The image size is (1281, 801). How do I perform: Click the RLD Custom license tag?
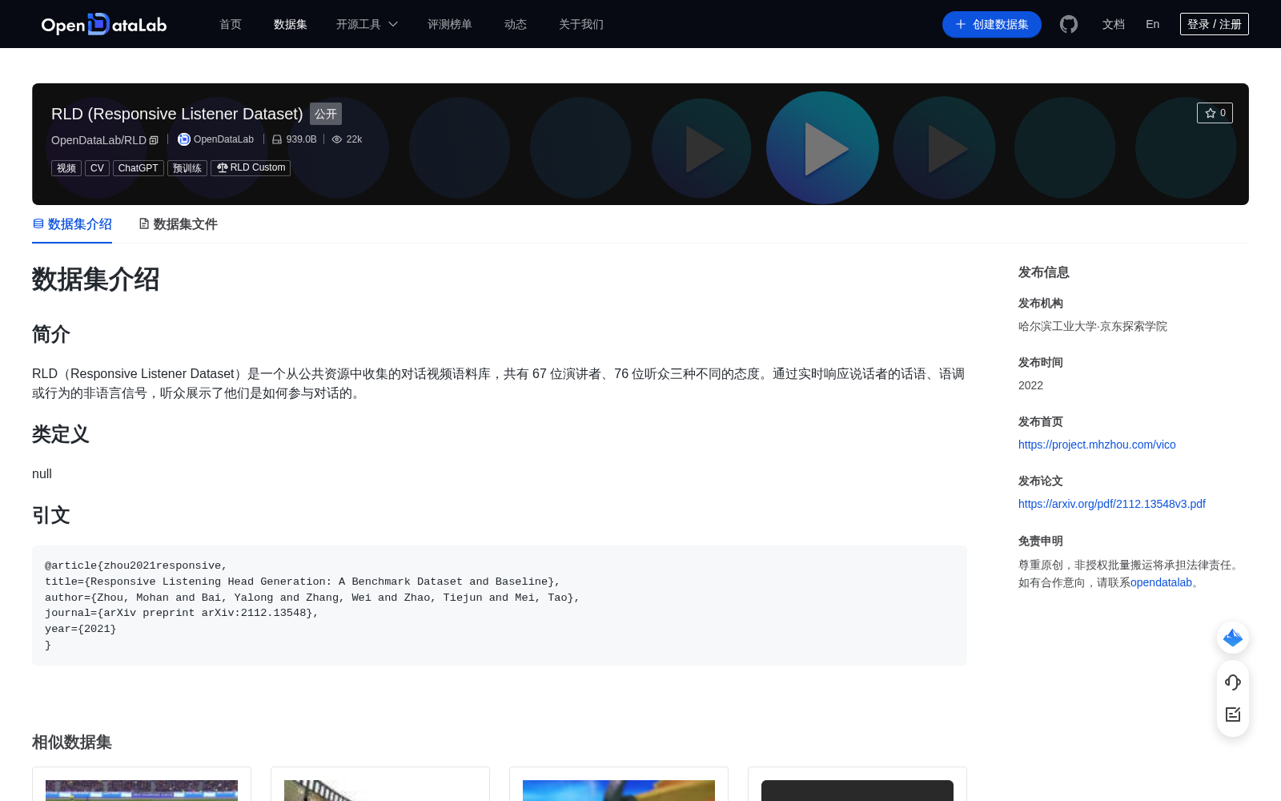tap(251, 167)
